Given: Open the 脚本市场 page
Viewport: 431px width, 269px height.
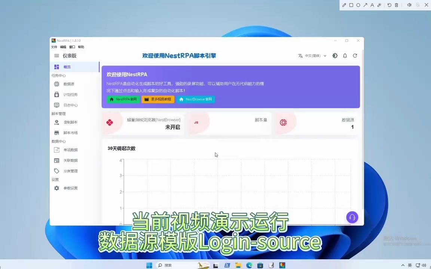Looking at the screenshot, I should tap(70, 133).
